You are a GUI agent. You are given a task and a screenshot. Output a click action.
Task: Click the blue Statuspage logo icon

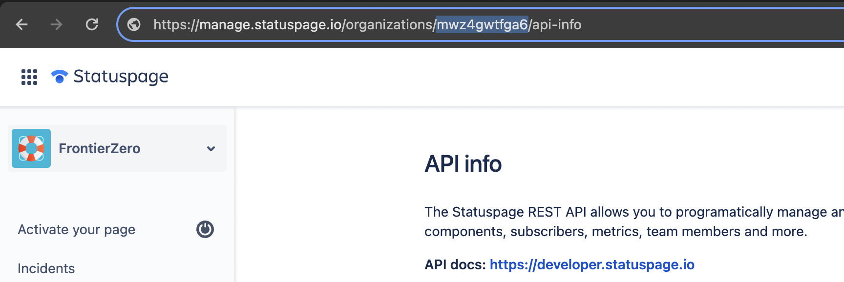coord(60,77)
